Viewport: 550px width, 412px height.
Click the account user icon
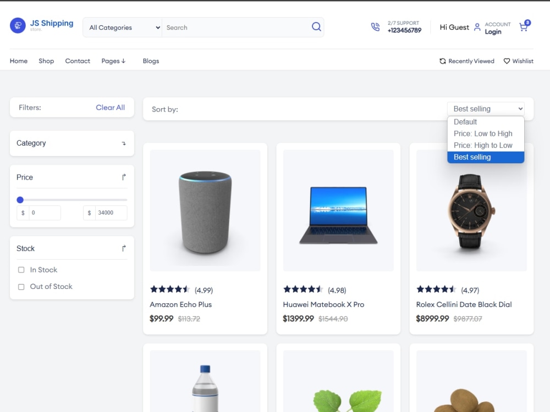[477, 27]
